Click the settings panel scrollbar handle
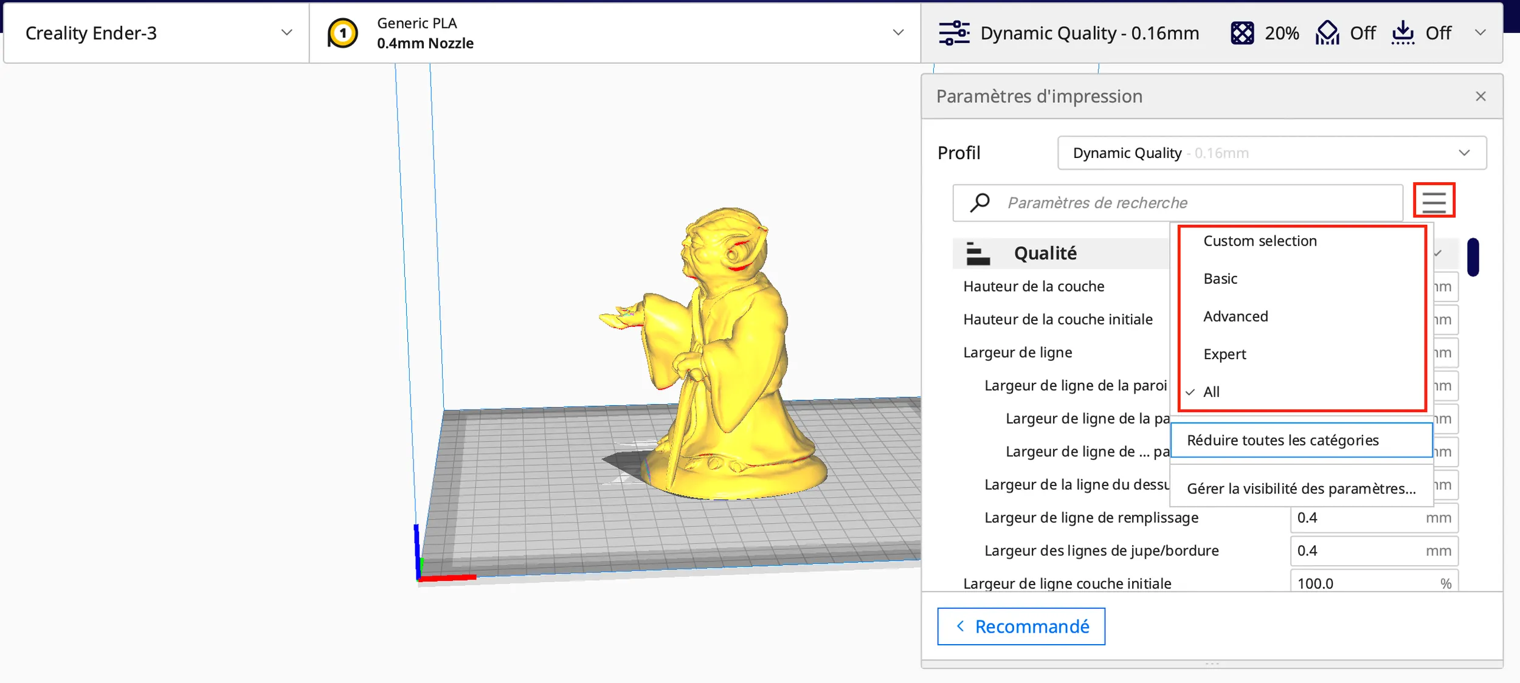This screenshot has height=683, width=1520. pyautogui.click(x=1473, y=257)
